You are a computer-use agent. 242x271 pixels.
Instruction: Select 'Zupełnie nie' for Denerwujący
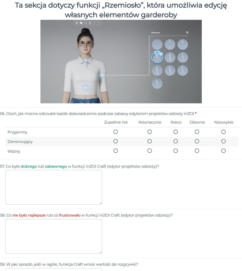pos(116,141)
